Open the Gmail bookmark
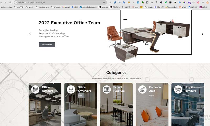Screen dimensions: 210x126 (66, 7)
